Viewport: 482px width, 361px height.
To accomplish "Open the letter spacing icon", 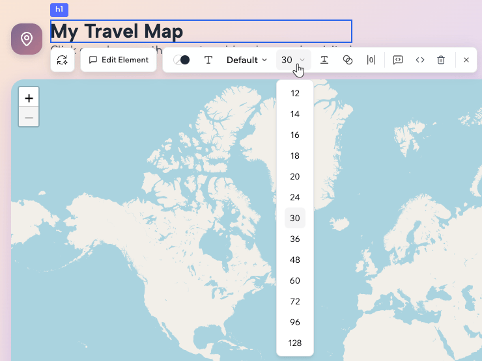I will tap(371, 60).
